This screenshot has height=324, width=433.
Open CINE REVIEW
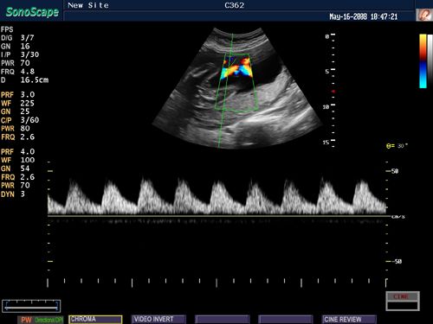pos(349,320)
